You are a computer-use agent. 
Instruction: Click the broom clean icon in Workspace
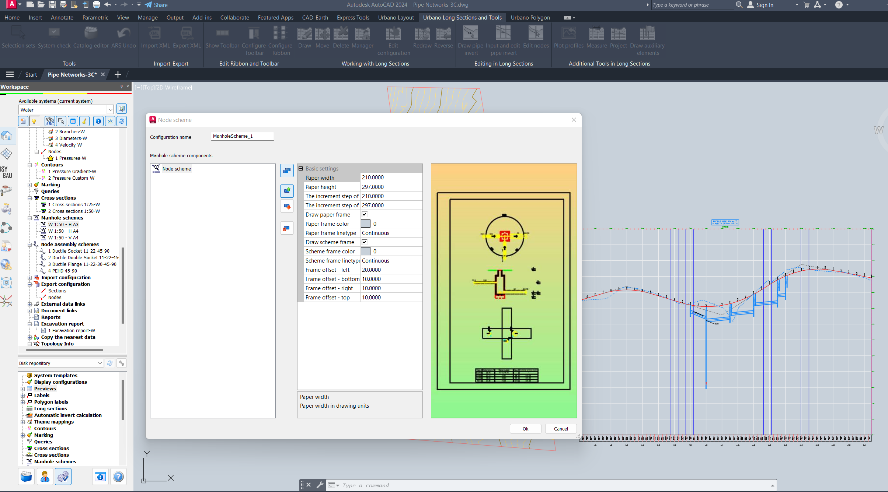coord(84,121)
